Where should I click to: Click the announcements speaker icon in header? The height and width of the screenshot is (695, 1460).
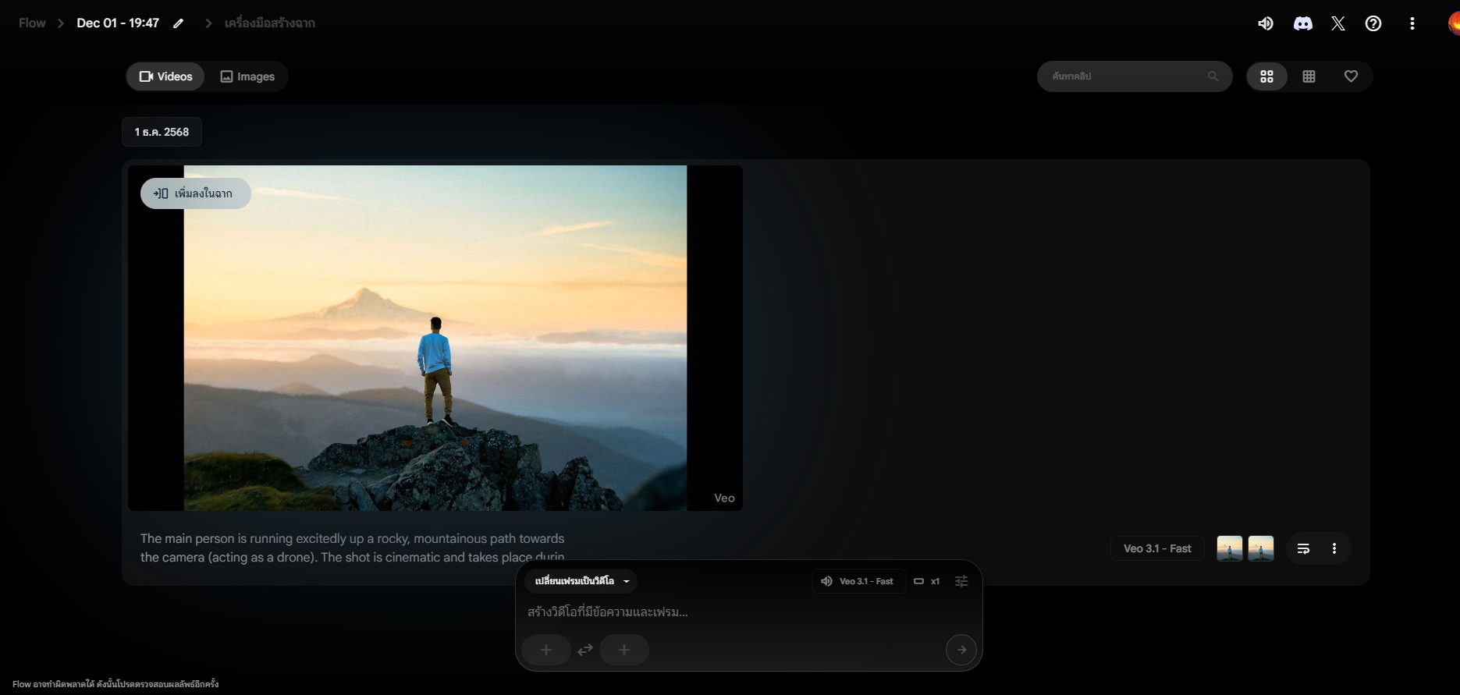point(1266,23)
